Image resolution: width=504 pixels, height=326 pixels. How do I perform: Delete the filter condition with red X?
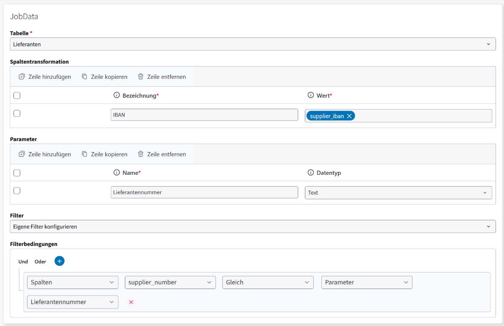pos(131,302)
